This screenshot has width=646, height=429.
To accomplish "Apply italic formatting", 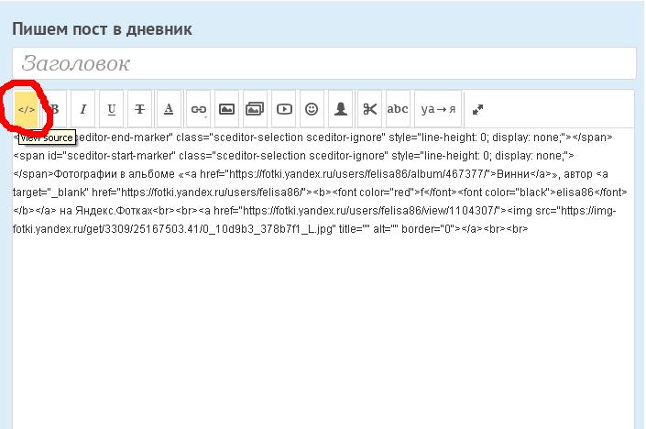I will coord(83,109).
